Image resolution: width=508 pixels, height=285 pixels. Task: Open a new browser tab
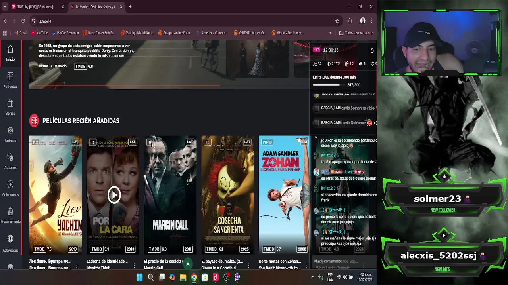[130, 7]
